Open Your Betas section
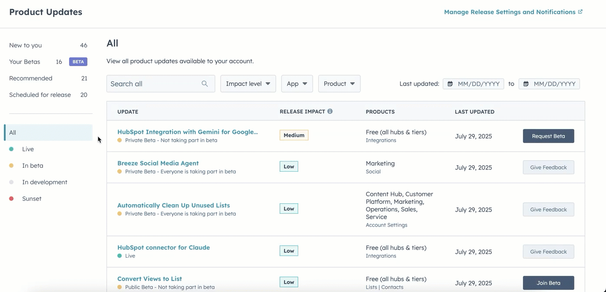This screenshot has height=292, width=606. point(25,62)
